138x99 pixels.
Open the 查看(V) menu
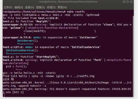tap(30, 7)
